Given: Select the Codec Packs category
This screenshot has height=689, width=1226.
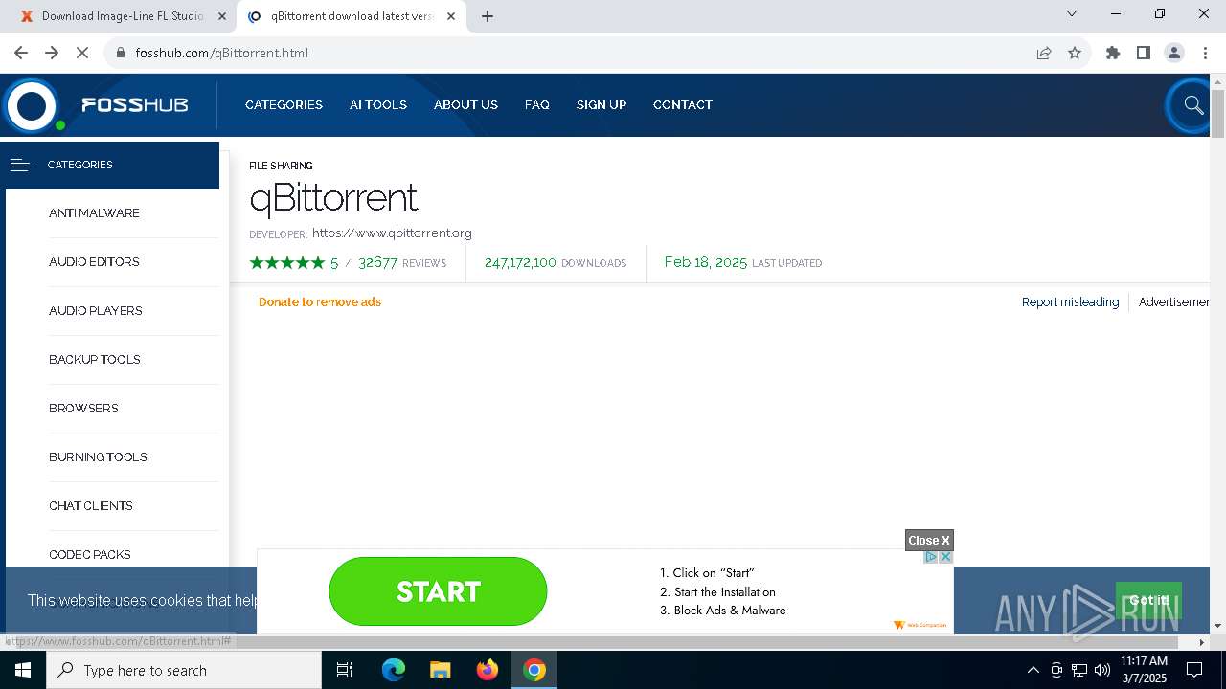Looking at the screenshot, I should (x=90, y=555).
